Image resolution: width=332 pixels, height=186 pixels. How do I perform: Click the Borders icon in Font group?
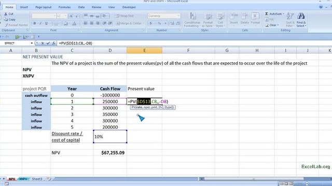click(x=56, y=23)
